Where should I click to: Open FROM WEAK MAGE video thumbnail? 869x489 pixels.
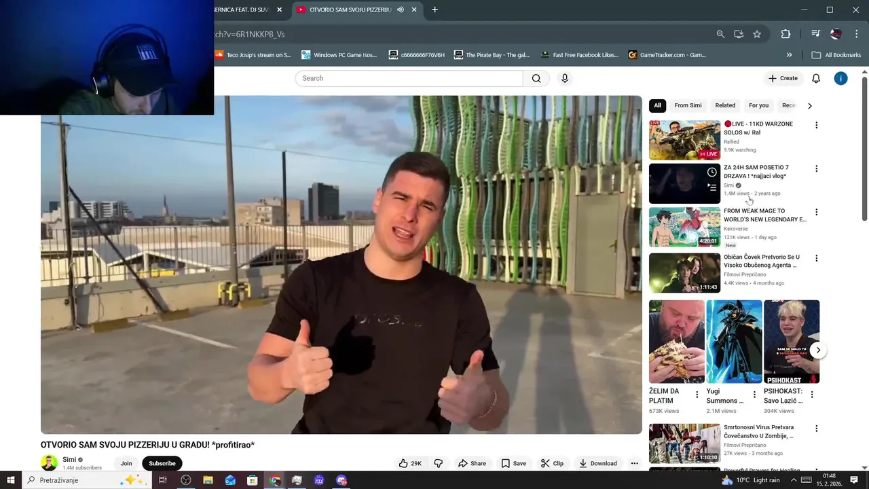[684, 227]
